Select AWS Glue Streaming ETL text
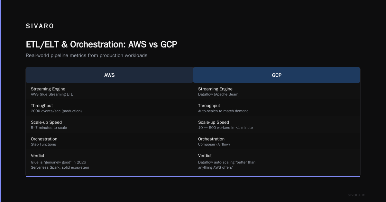Screen dimensions: 386x202 click(52, 95)
